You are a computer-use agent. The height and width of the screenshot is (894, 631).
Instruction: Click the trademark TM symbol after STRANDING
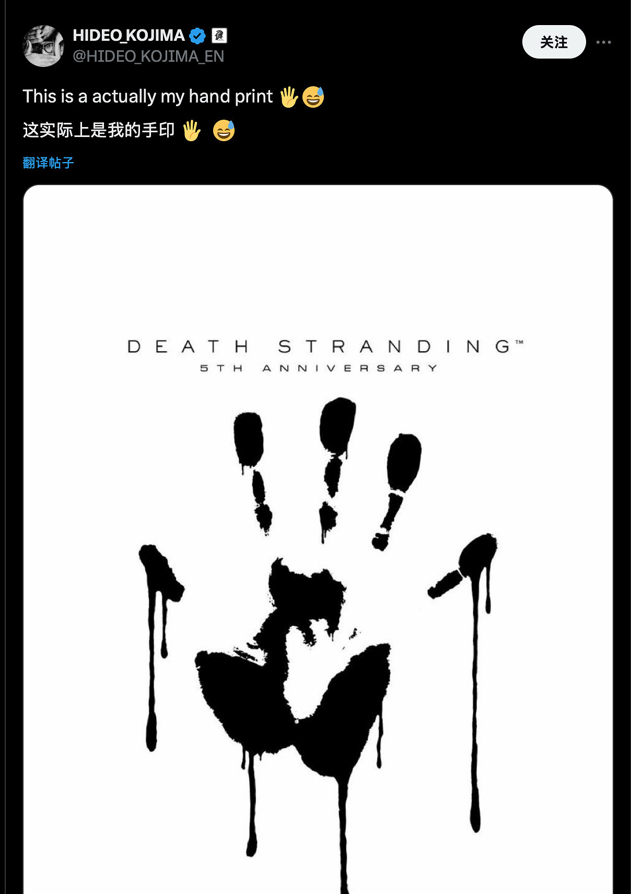click(519, 342)
